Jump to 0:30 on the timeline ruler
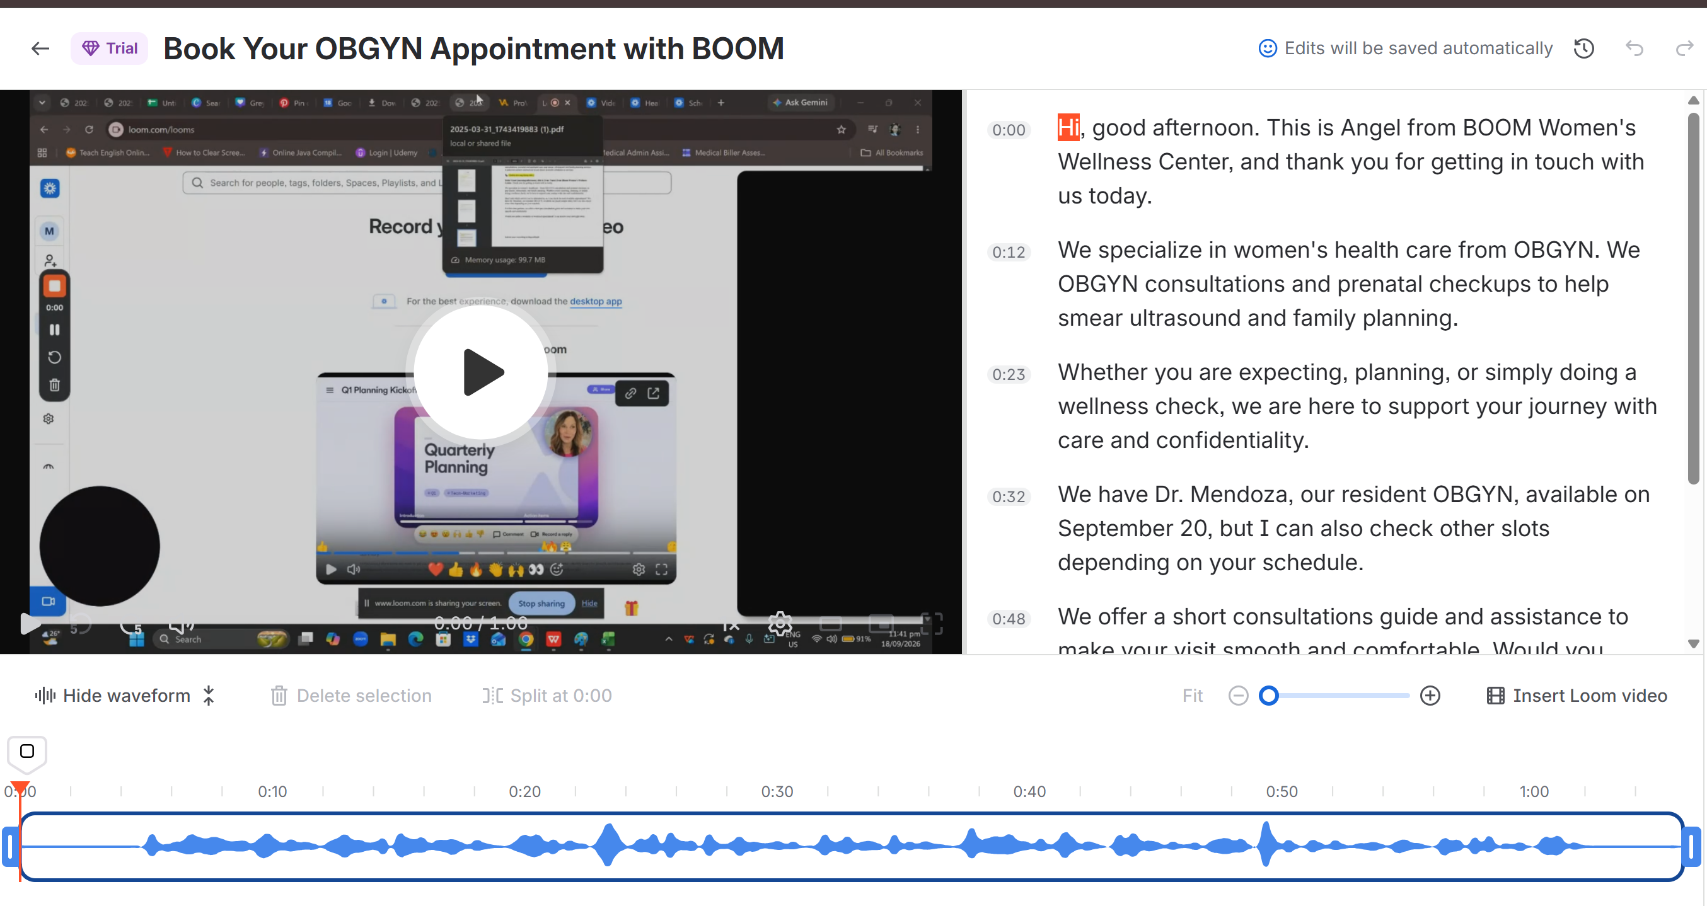 777,791
